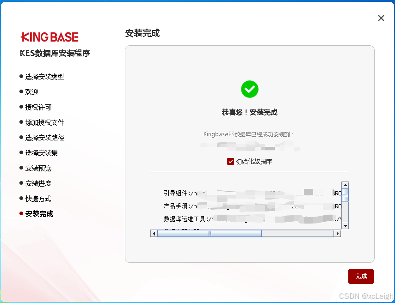Click the green success checkmark icon

coord(250,89)
